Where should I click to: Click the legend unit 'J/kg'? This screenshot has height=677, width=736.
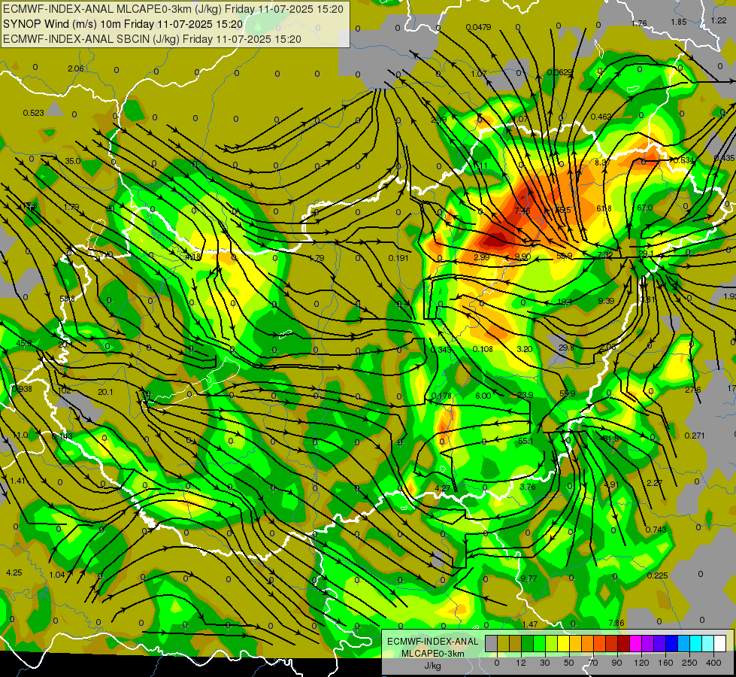pos(433,665)
